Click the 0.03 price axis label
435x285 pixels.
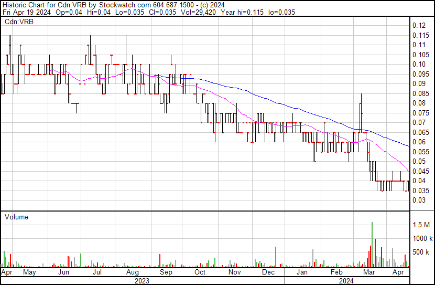tap(419, 200)
